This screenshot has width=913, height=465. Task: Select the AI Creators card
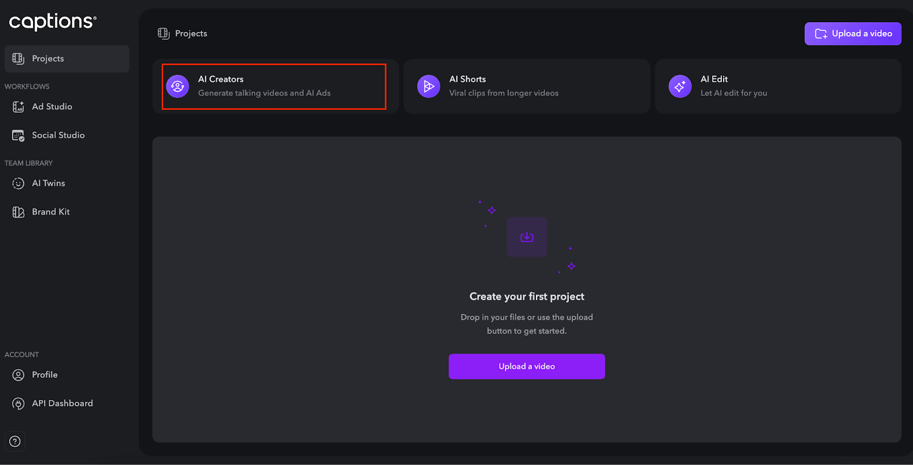pos(274,86)
